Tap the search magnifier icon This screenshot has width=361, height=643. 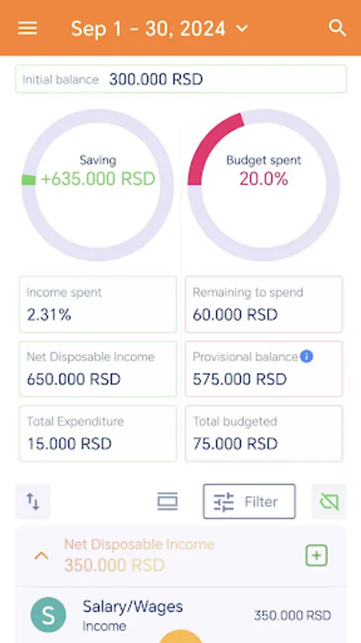[337, 29]
